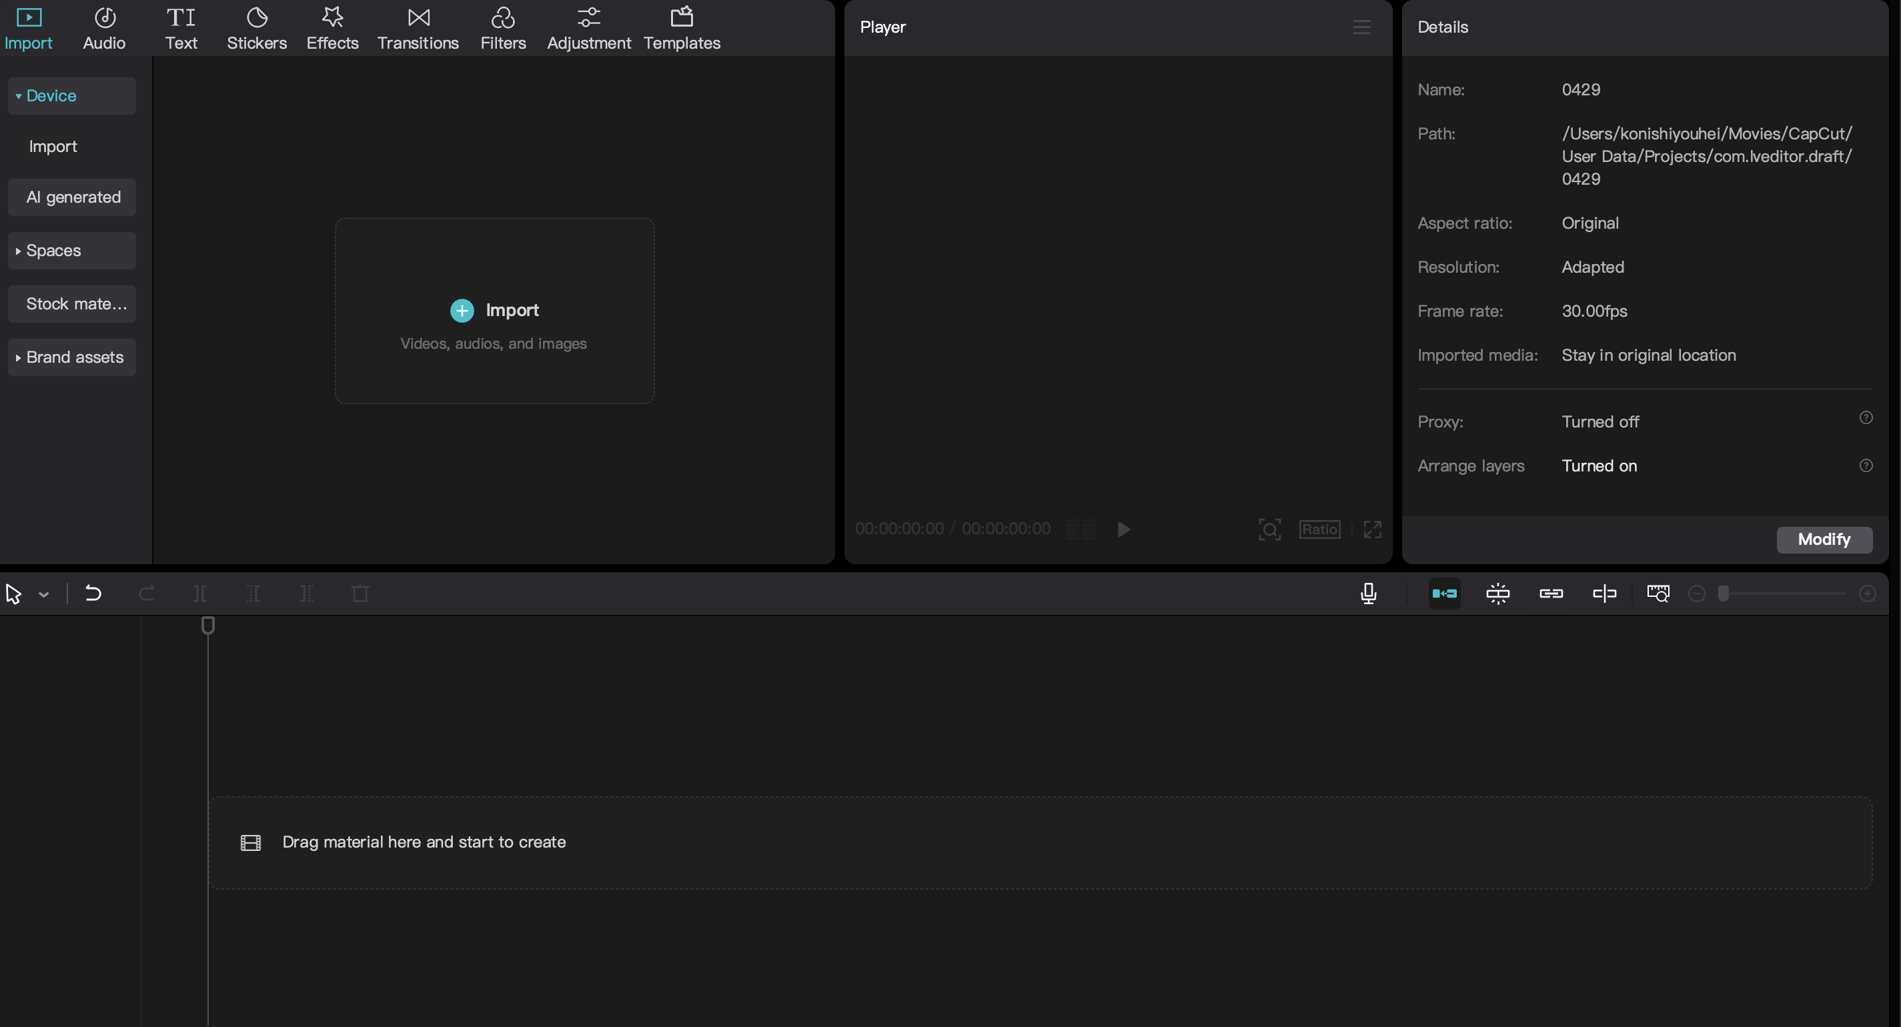This screenshot has width=1901, height=1027.
Task: Click Delete left trim tool
Action: tap(253, 593)
